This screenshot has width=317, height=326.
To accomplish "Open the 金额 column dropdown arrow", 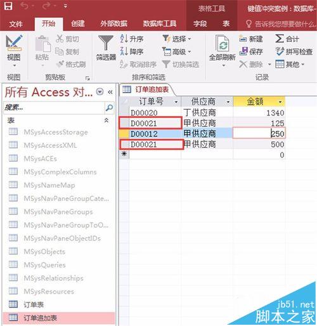I will tap(280, 102).
